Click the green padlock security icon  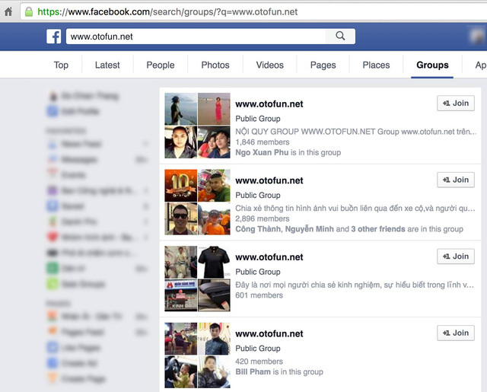pos(28,12)
